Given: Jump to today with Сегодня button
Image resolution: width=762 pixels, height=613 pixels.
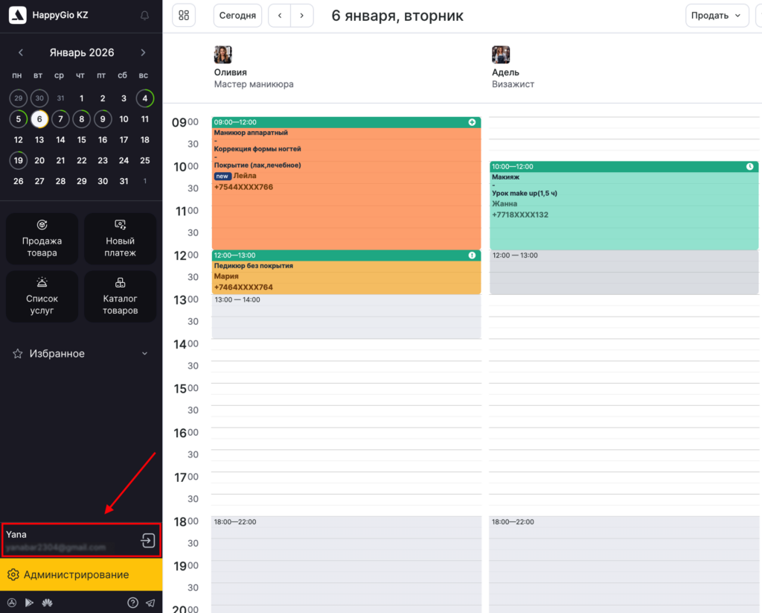Looking at the screenshot, I should click(237, 16).
